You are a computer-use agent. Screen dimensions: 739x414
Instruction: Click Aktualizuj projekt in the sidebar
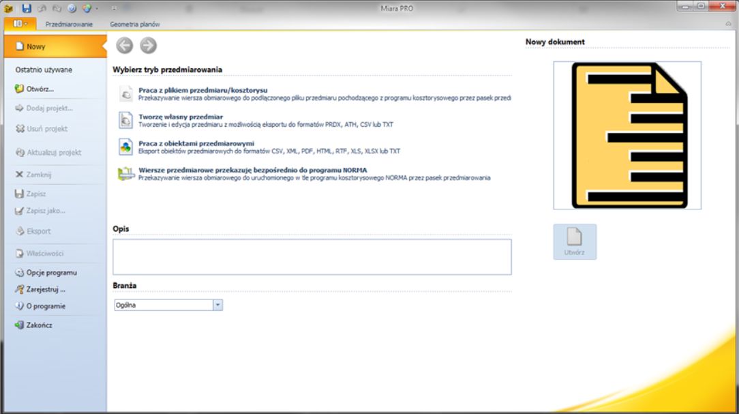(48, 152)
